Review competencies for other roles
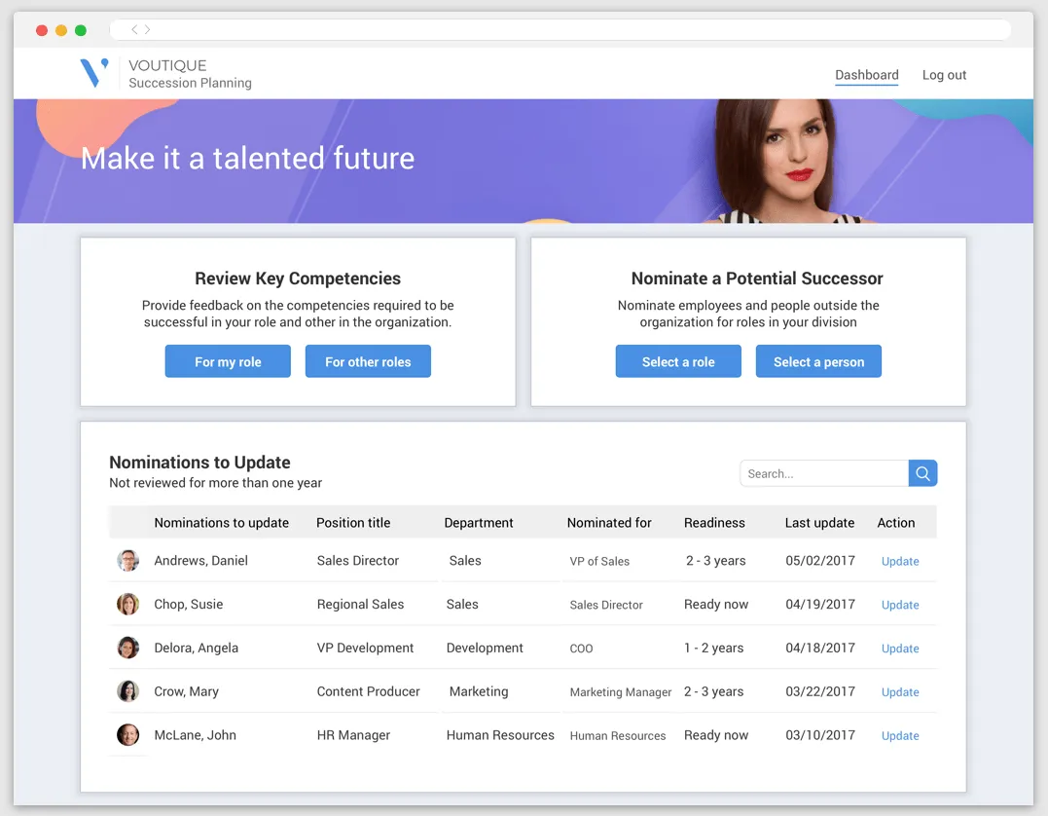 (368, 360)
